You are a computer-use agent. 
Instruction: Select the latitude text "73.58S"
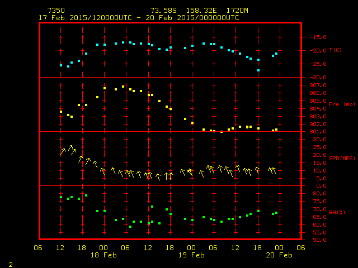163,11
